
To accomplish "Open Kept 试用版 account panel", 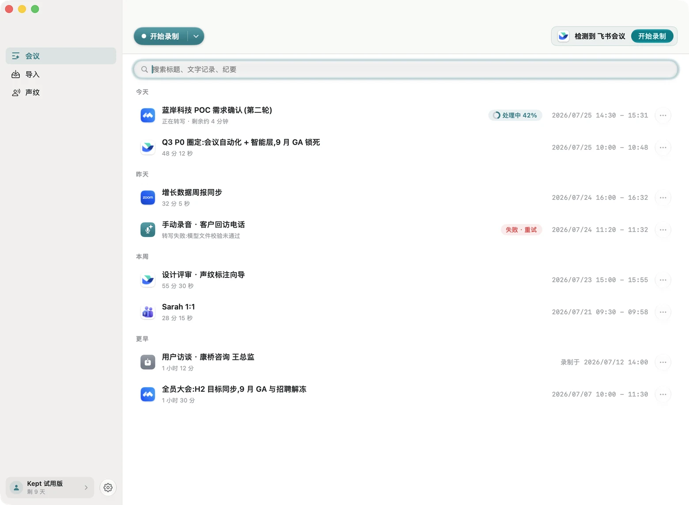I will click(x=50, y=487).
